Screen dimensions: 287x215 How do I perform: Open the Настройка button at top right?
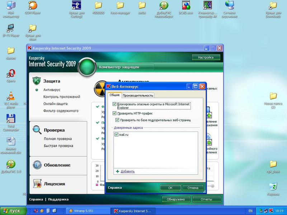(206, 57)
